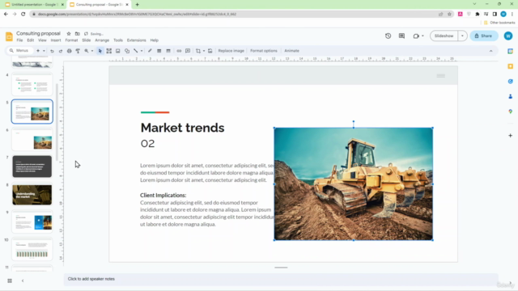
Task: Click the Google Slides home logo
Action: [9, 36]
